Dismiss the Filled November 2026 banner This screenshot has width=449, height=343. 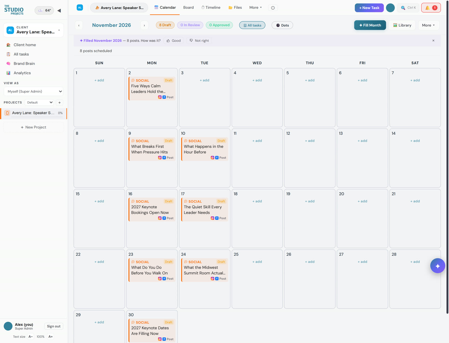tap(433, 41)
